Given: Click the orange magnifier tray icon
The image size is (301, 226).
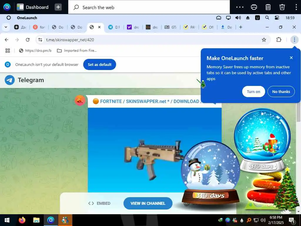Looking at the screenshot, I should [x=249, y=220].
